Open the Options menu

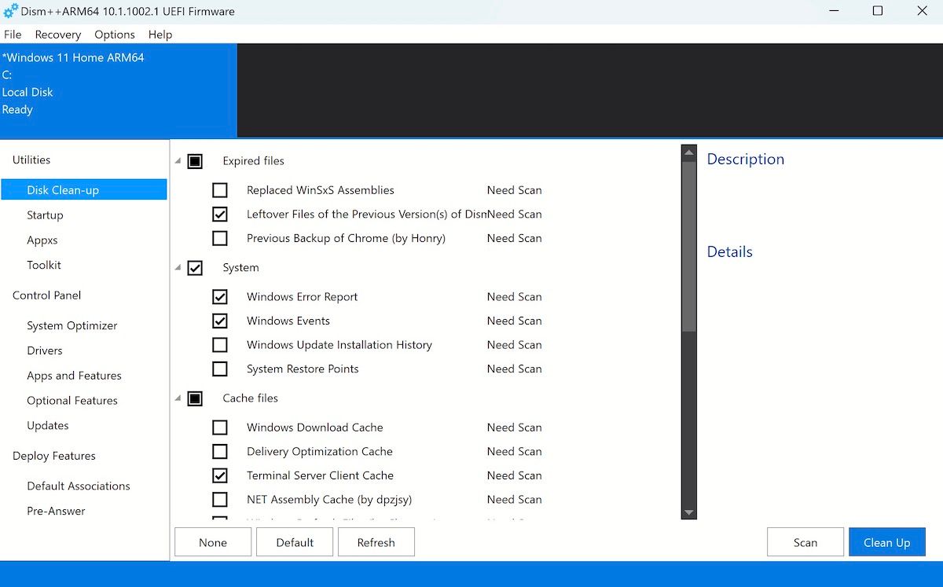[115, 35]
